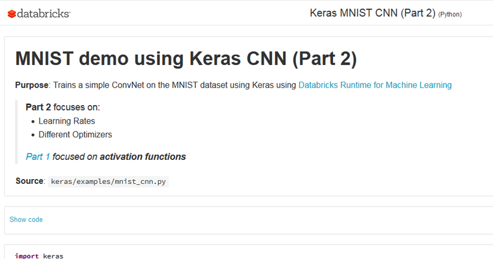The image size is (493, 259).
Task: Click the databricks wordmark text
Action: click(44, 13)
